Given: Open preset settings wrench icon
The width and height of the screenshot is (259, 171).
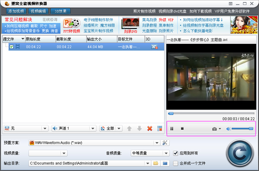Looking at the screenshot, I should [165, 142].
